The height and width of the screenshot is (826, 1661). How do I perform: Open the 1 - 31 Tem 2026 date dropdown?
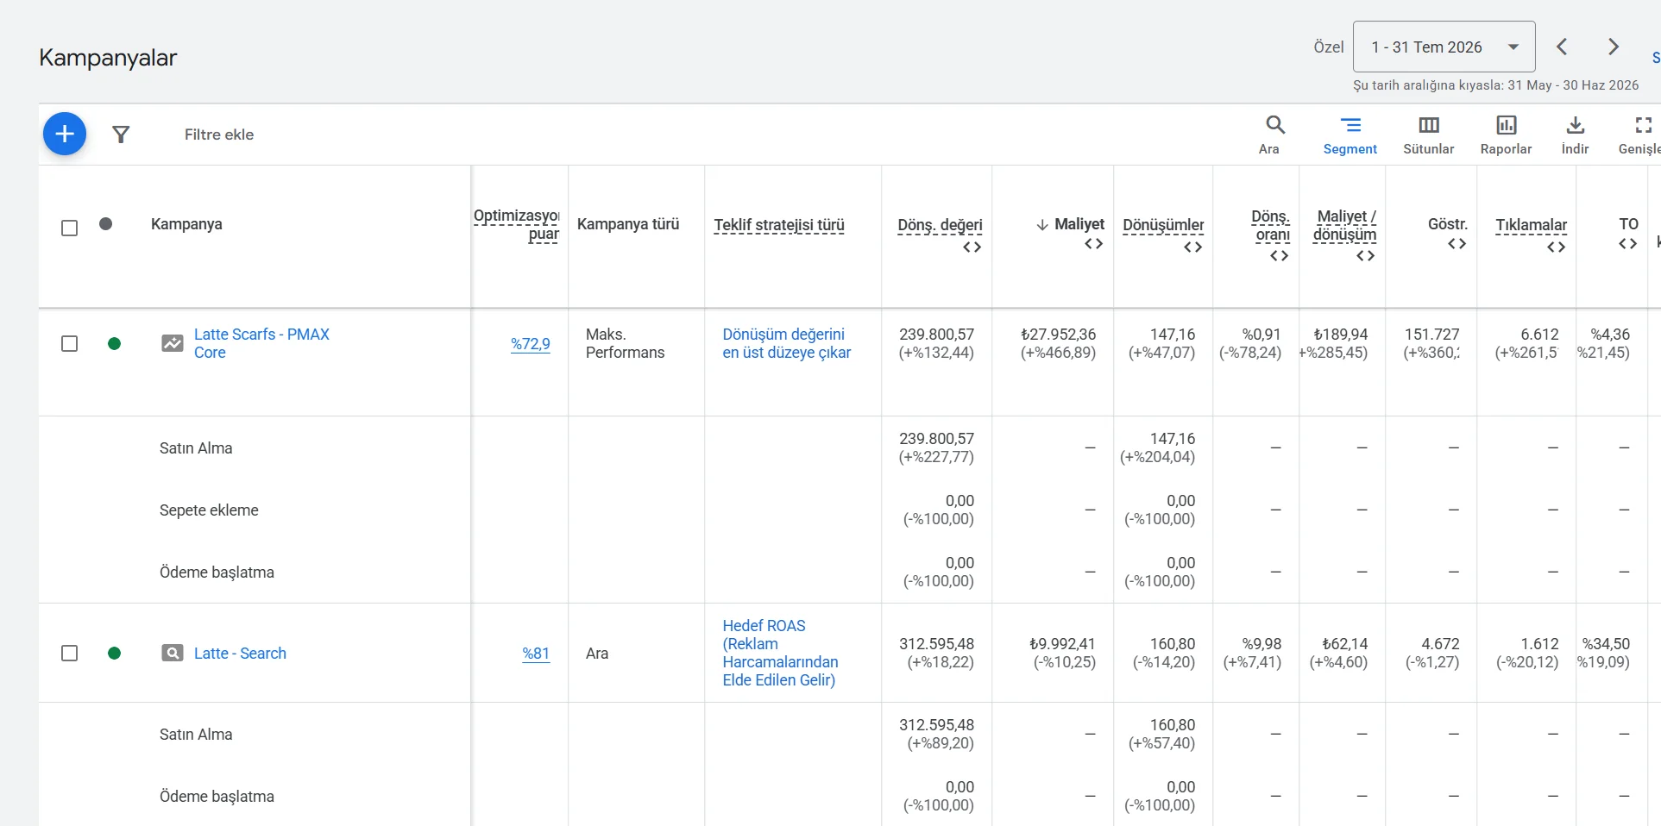1444,47
